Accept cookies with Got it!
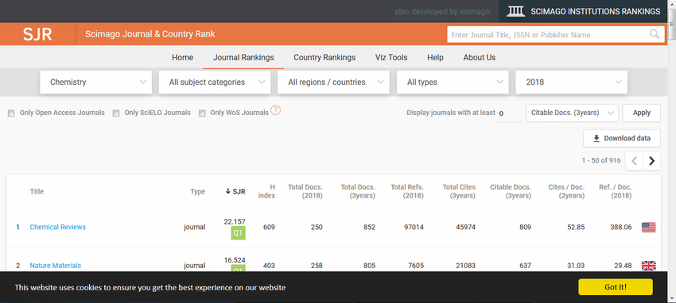Viewport: 676px width, 303px height. [616, 287]
